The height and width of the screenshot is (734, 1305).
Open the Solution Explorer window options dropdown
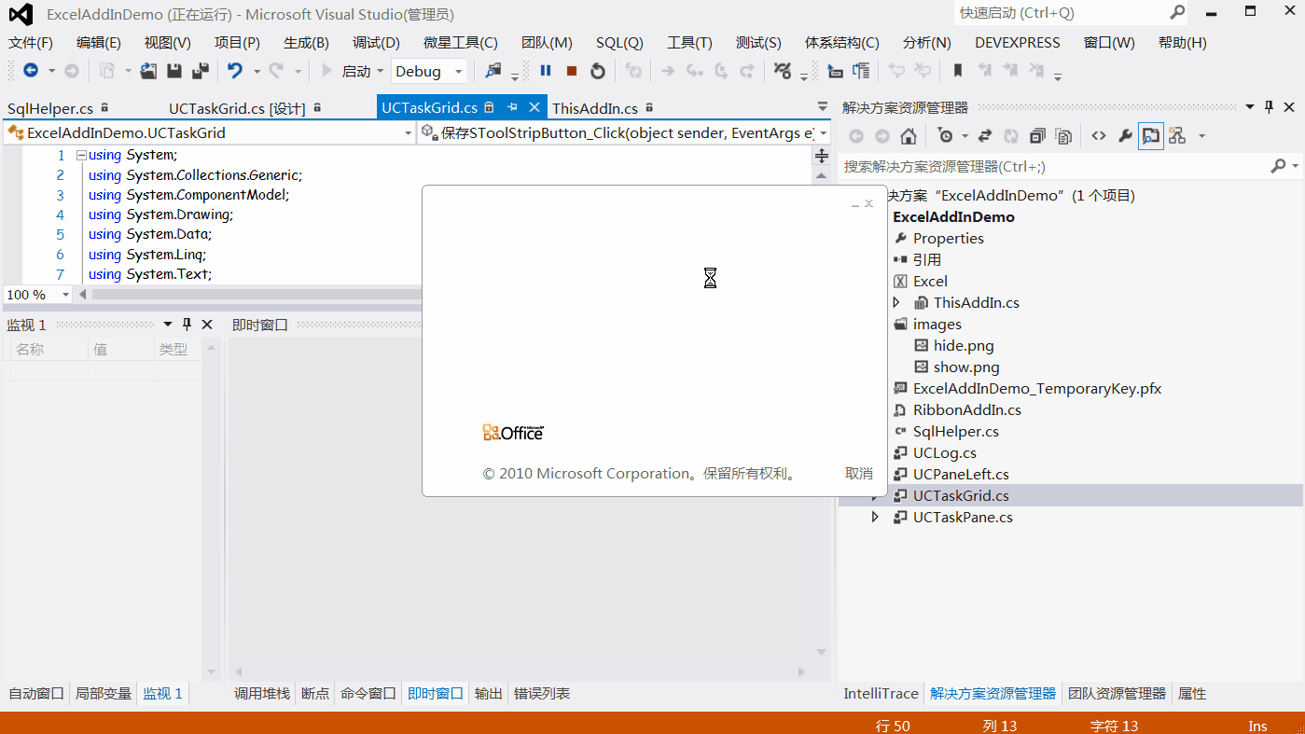point(1250,107)
